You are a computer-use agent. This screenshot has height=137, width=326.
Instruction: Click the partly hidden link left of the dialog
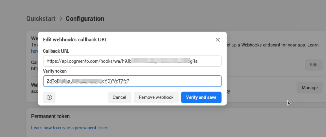click(35, 51)
